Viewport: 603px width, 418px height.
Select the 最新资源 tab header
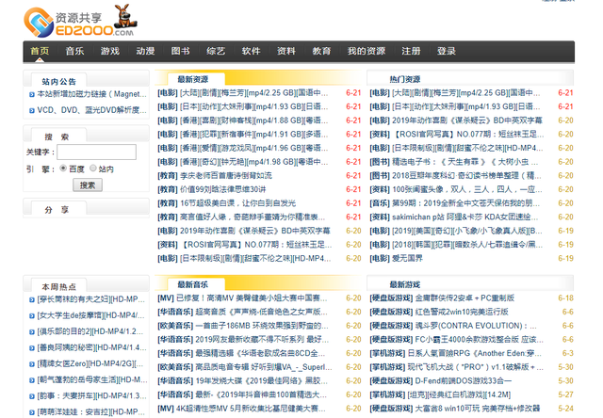(193, 79)
